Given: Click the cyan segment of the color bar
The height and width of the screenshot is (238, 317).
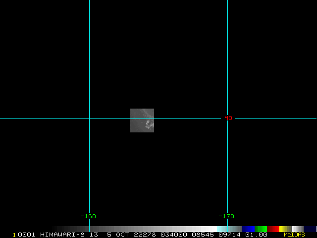Looking at the screenshot, I should click(223, 229).
